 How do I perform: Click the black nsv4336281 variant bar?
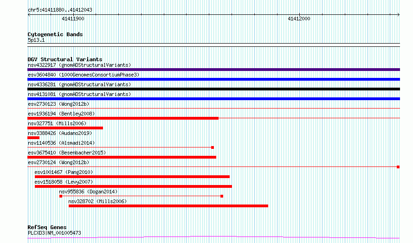coord(213,89)
